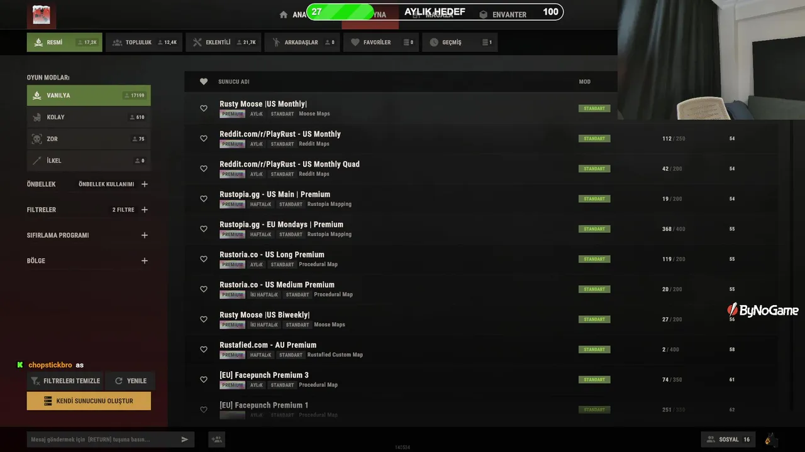Click player count 368 / 400
This screenshot has height=452, width=805.
coord(674,229)
